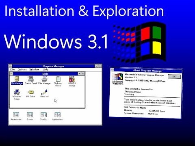Select the Accessories program group icon
The width and height of the screenshot is (195, 146).
(x=16, y=116)
